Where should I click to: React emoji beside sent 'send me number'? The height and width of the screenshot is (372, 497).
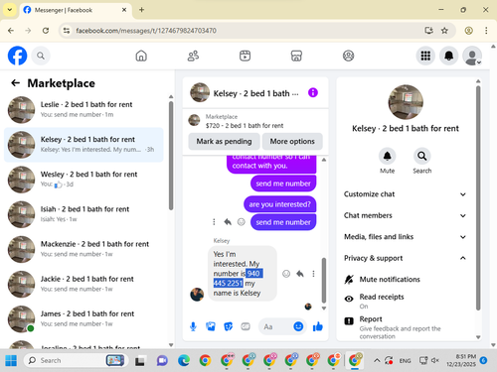pos(242,222)
